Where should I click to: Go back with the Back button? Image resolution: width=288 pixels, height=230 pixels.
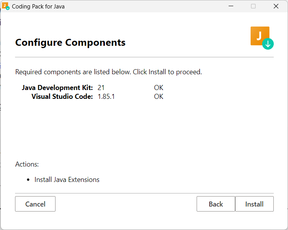pos(216,204)
